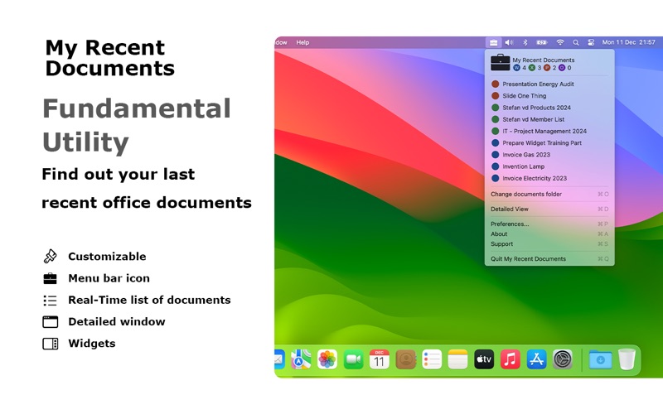Open the sound volume menu bar icon
The image size is (663, 414).
(x=509, y=42)
